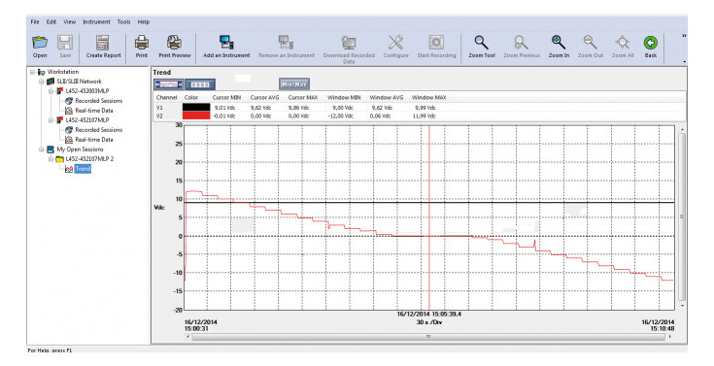
Task: Collapse the My Open Sessions node
Action: (x=42, y=150)
